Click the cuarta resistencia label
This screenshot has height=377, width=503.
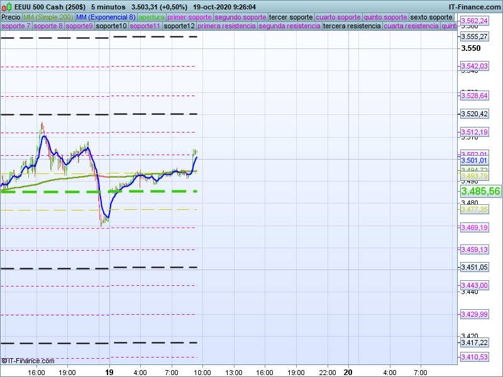(411, 26)
